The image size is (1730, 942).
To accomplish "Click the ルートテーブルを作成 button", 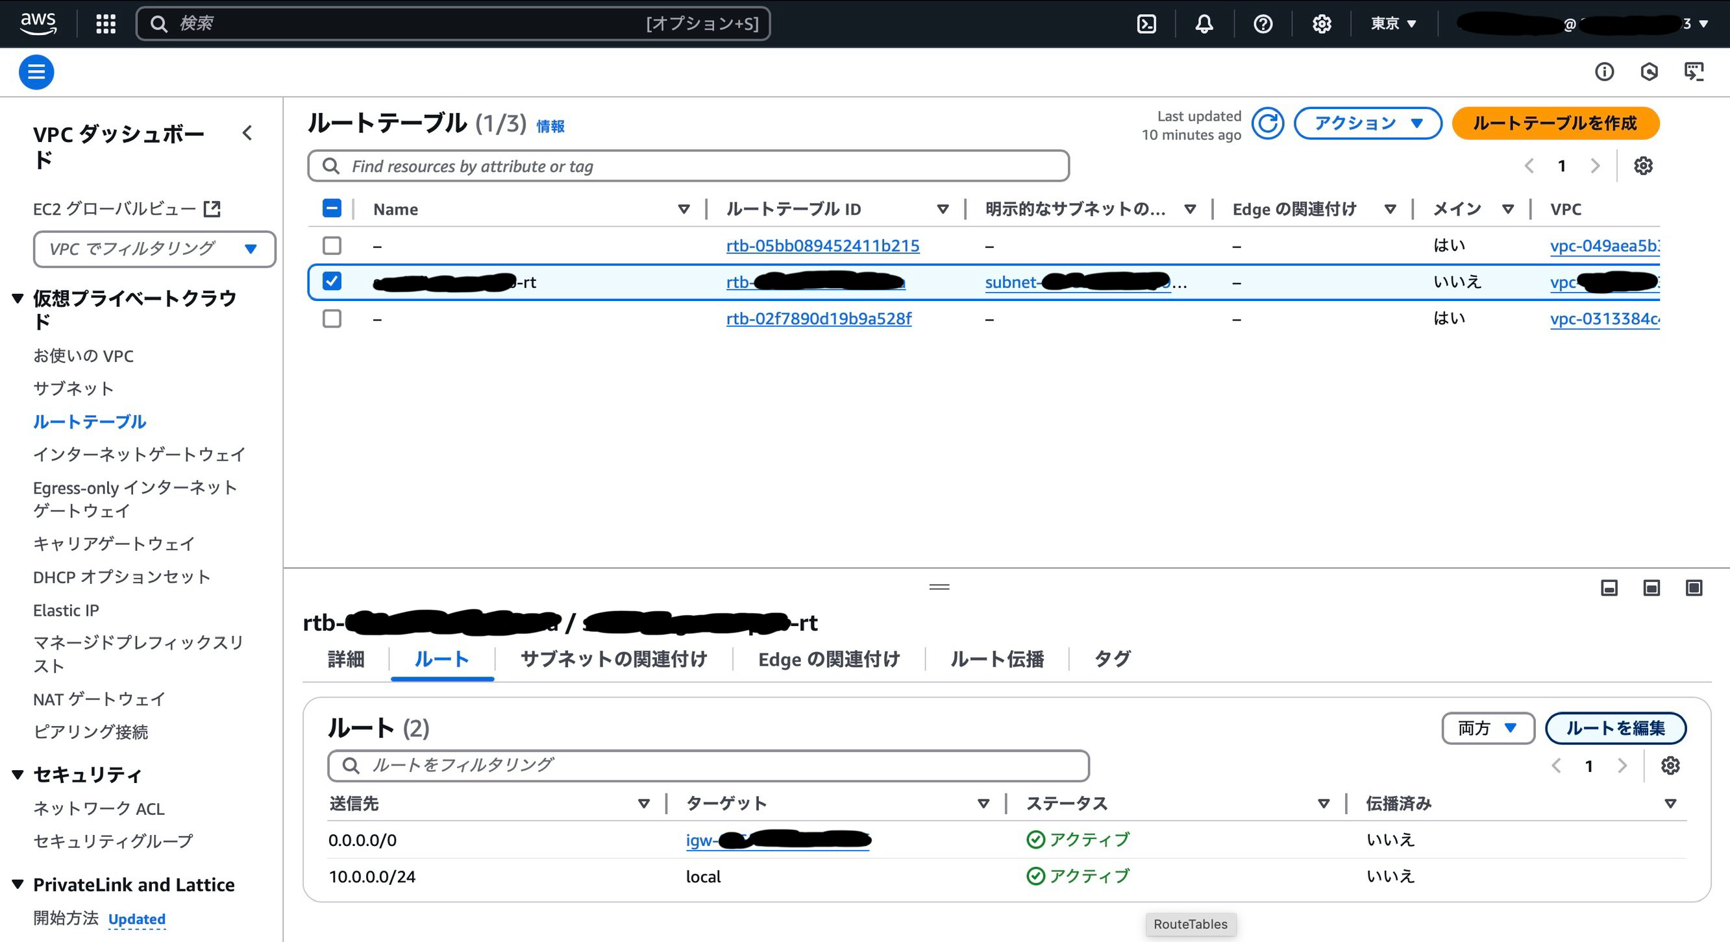I will (1555, 123).
